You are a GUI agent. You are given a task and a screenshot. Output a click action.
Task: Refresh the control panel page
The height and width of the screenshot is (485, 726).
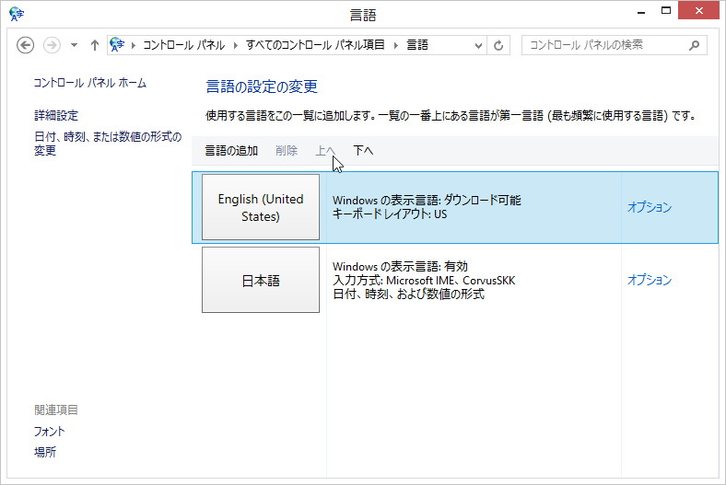coord(498,45)
